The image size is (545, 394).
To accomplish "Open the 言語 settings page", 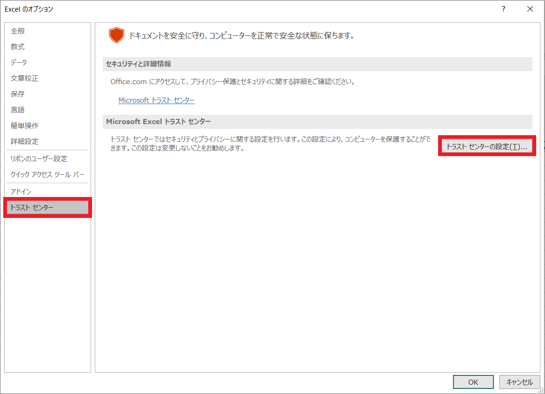I will 18,110.
